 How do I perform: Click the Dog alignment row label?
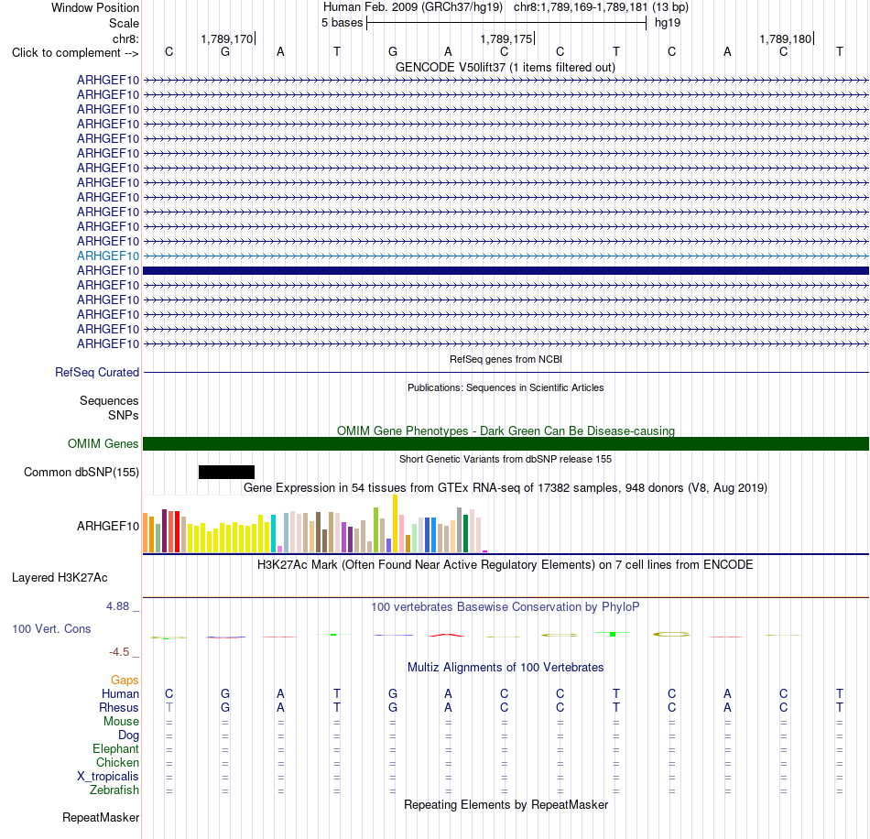click(x=128, y=735)
